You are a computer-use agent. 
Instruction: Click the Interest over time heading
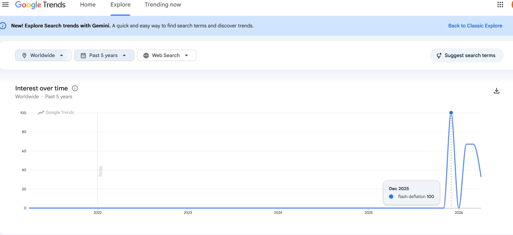[42, 88]
